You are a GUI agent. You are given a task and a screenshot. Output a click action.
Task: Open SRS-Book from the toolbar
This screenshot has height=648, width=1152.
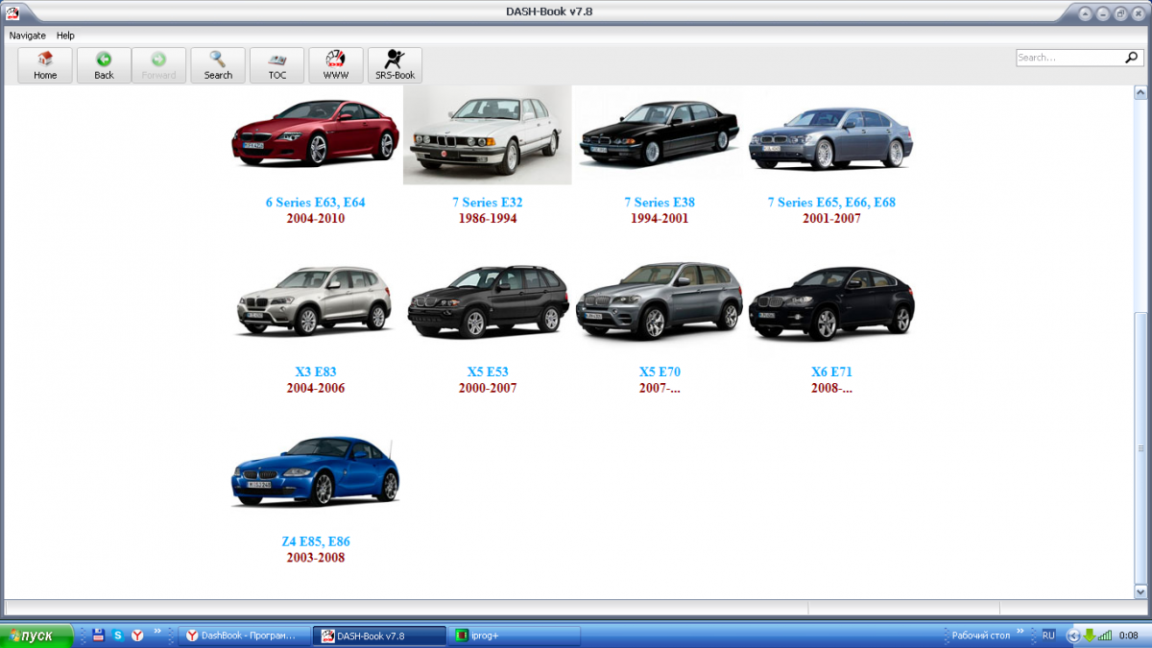pyautogui.click(x=395, y=65)
